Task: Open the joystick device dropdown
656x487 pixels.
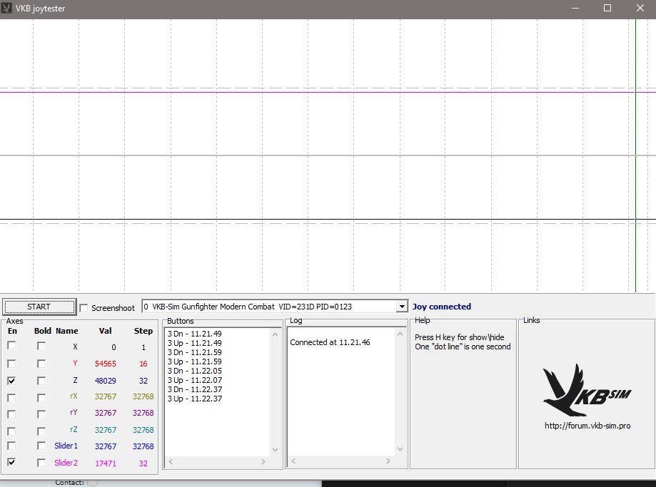Action: (x=401, y=307)
